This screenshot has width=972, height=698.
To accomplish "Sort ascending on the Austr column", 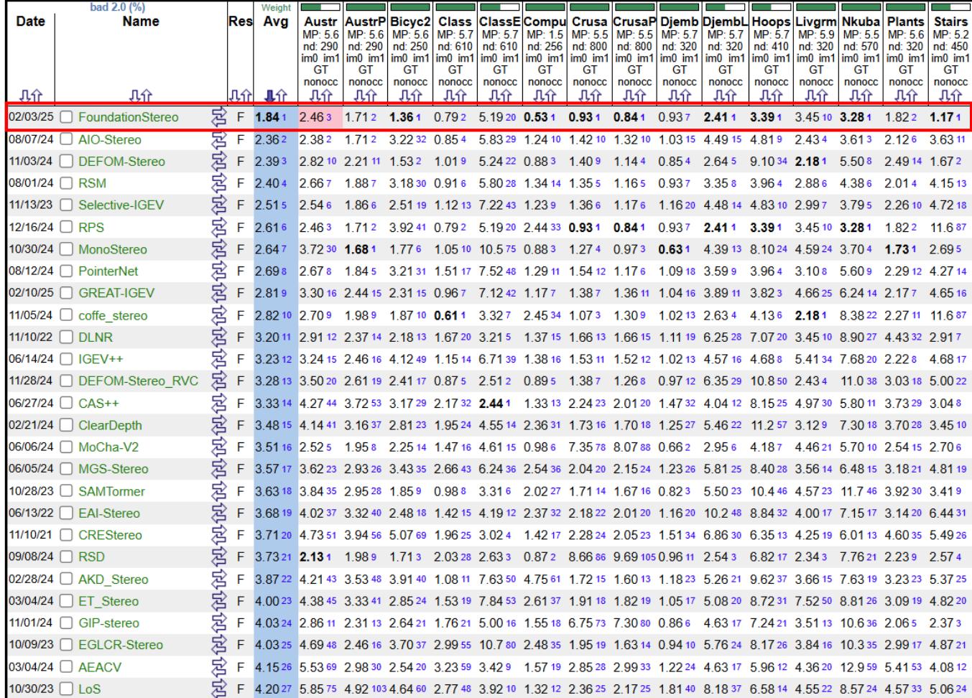I will click(325, 96).
